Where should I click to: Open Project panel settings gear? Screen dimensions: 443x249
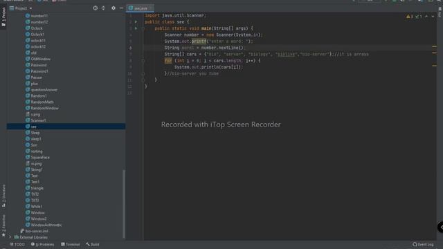[114, 8]
